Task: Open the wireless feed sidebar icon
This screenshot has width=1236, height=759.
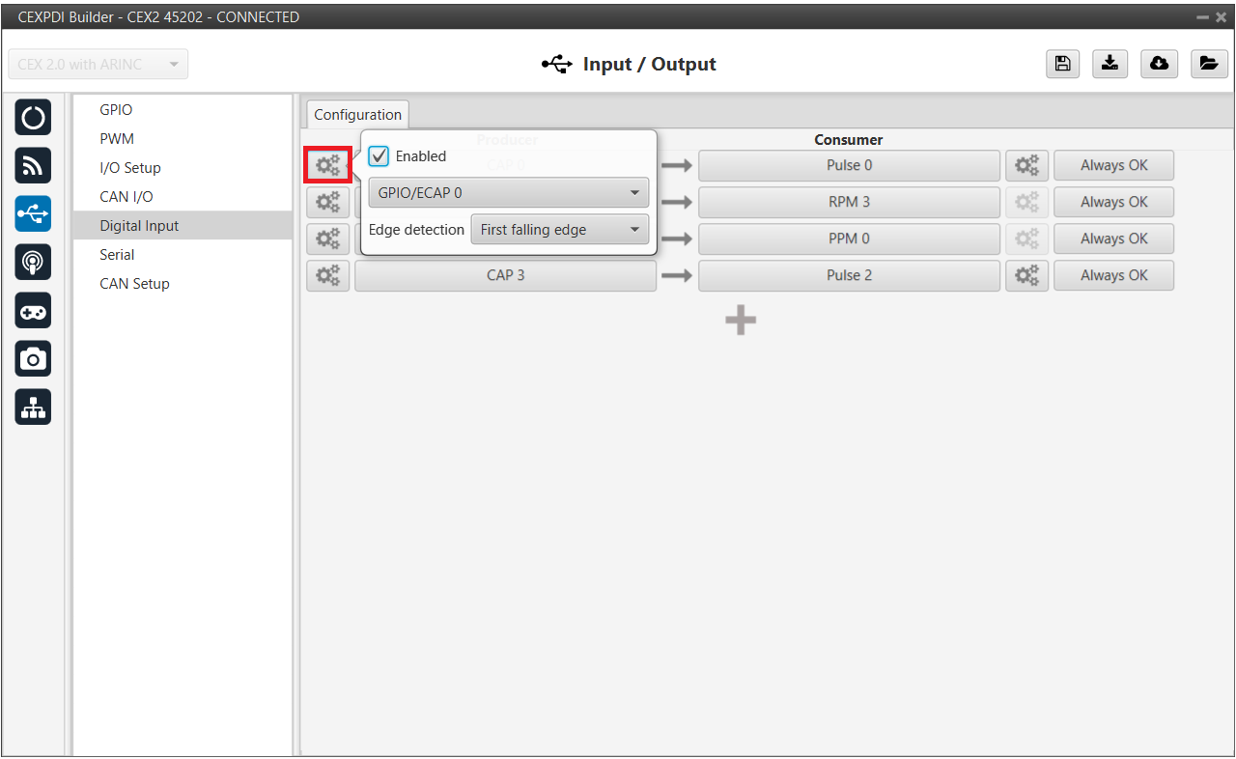Action: tap(33, 166)
